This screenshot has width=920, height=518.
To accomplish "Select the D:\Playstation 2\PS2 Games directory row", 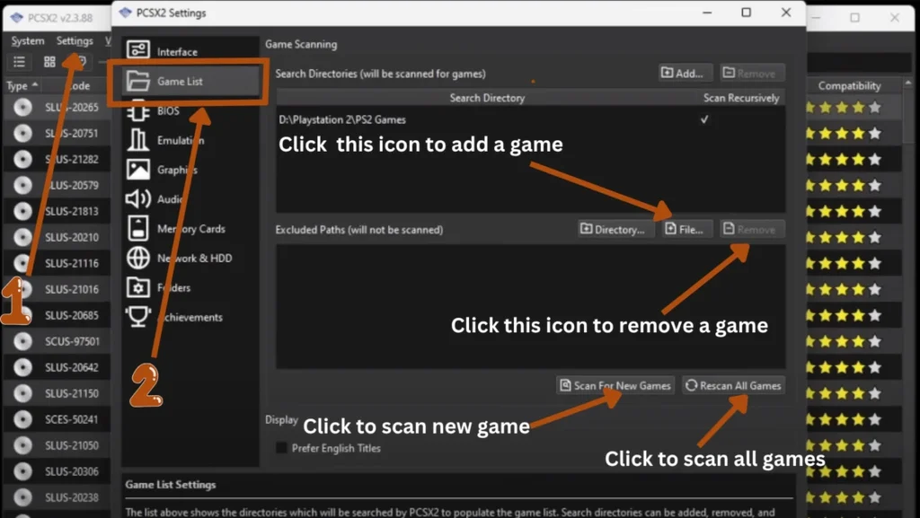I will coord(530,119).
